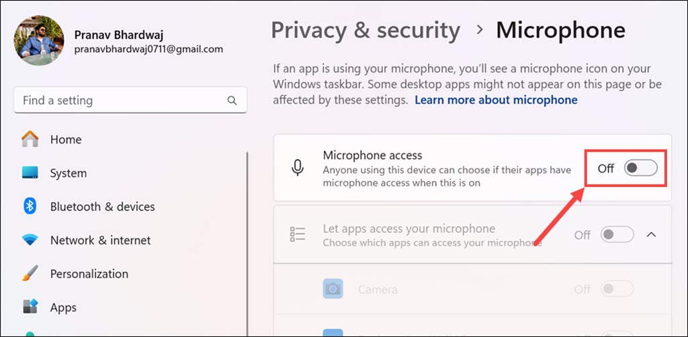Image resolution: width=688 pixels, height=337 pixels.
Task: Go back to Privacy & security breadcrumb
Action: click(x=365, y=30)
